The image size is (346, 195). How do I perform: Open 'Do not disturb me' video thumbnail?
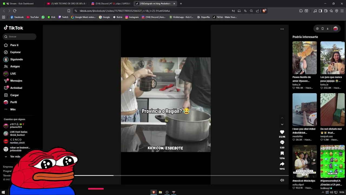(332, 110)
